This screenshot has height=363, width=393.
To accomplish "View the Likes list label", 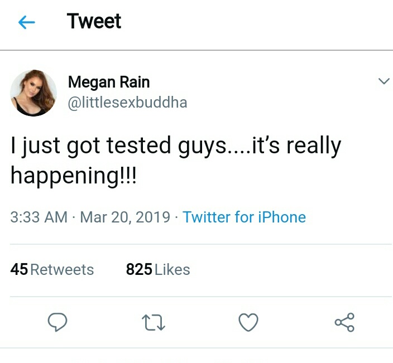I will tap(172, 270).
